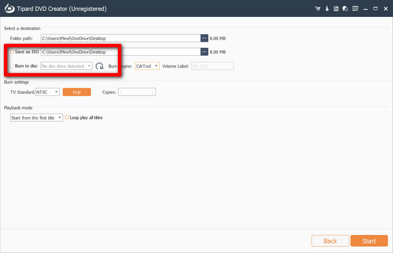Click the shopping cart purchase icon

318,9
